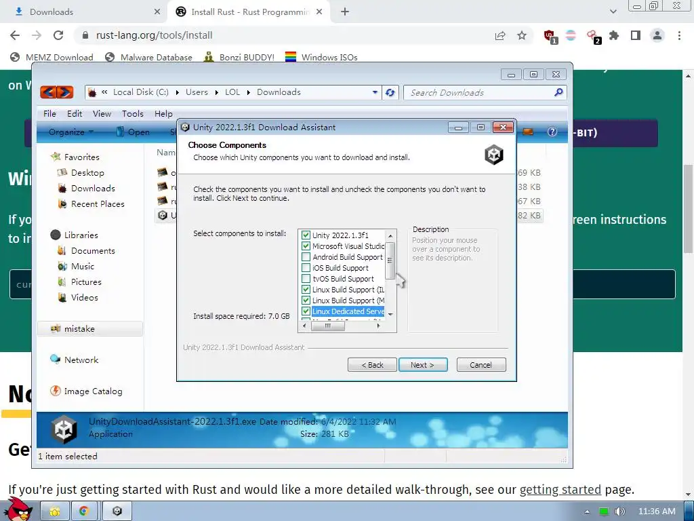Uncheck Microsoft Visual Studio component
694x521 pixels.
(x=306, y=246)
